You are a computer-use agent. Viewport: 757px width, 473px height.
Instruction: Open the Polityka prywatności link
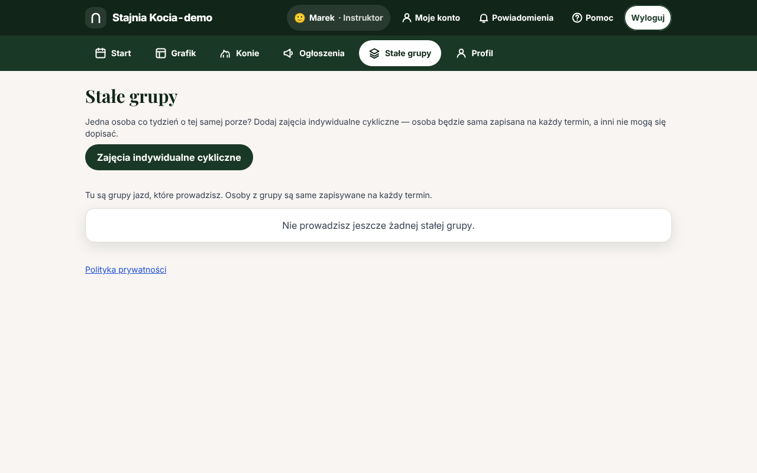click(126, 270)
